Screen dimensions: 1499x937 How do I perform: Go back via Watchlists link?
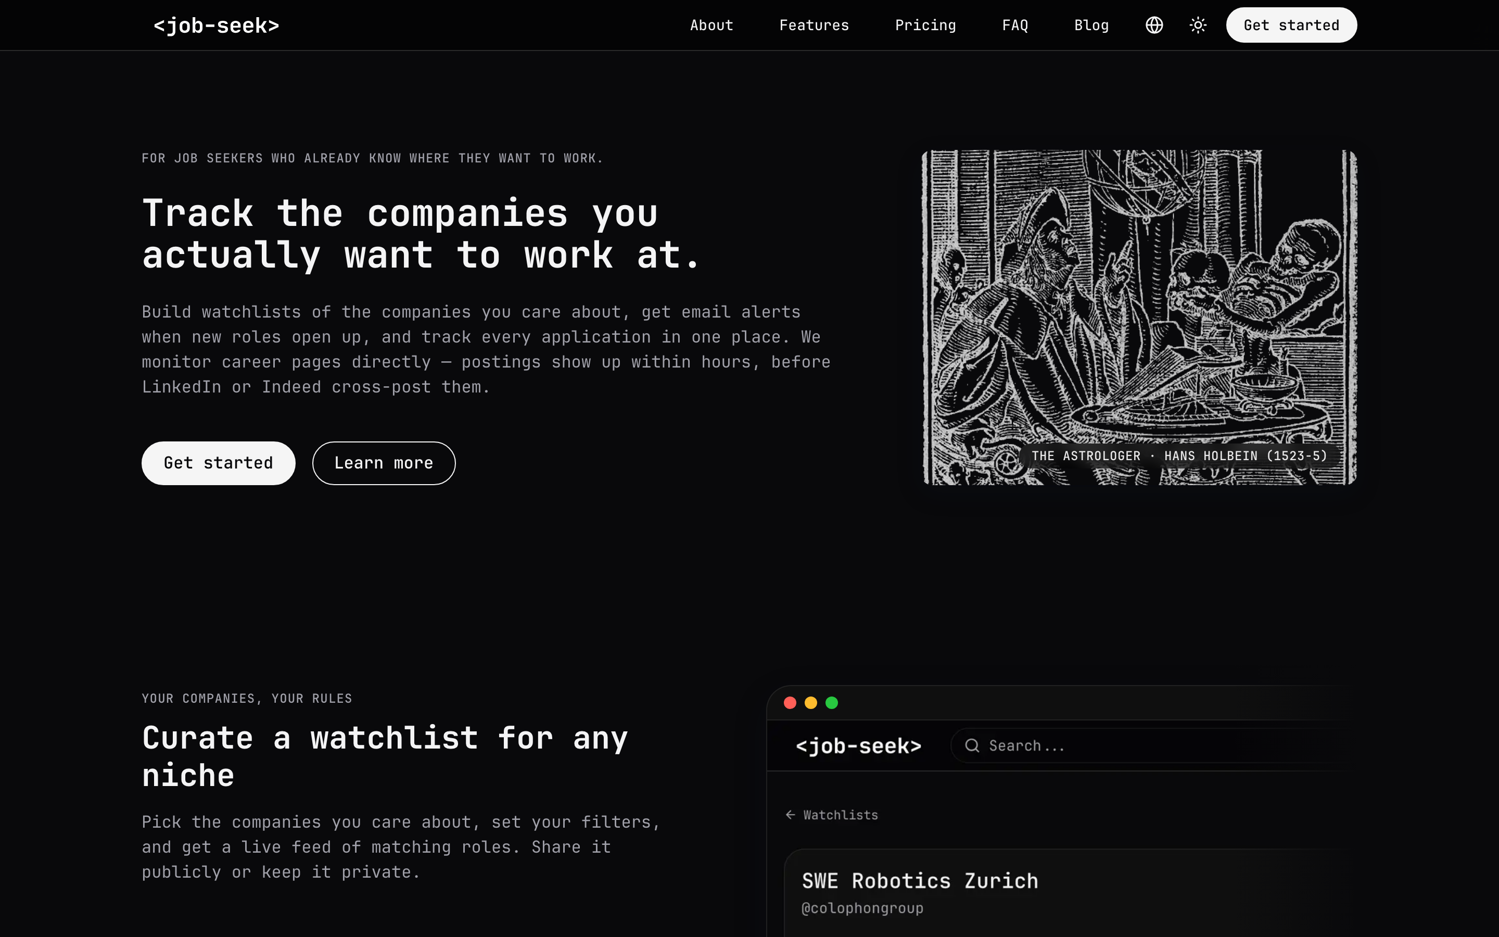coord(841,815)
